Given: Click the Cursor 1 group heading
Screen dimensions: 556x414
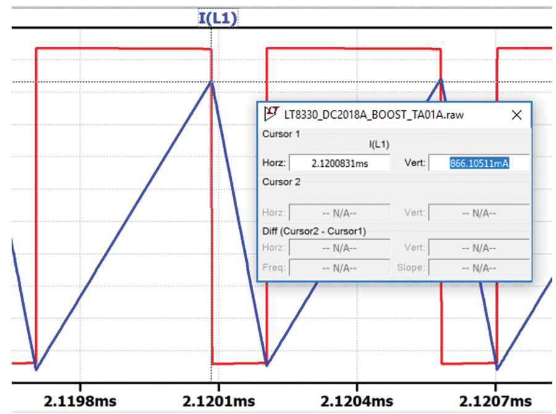Looking at the screenshot, I should coord(281,134).
